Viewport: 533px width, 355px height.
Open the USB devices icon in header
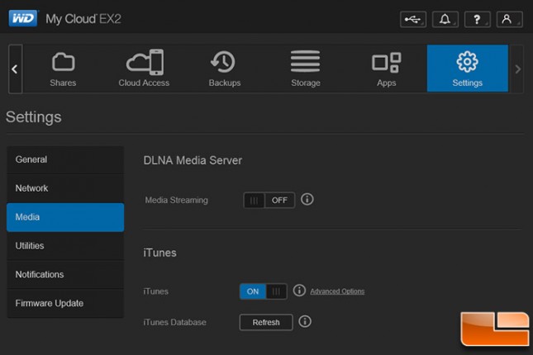pyautogui.click(x=413, y=19)
